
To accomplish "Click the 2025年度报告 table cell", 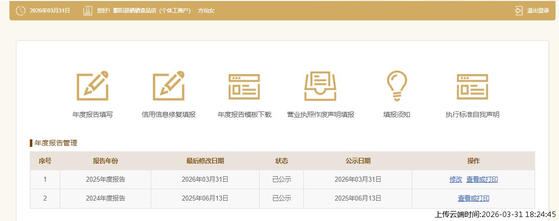I will [x=105, y=180].
